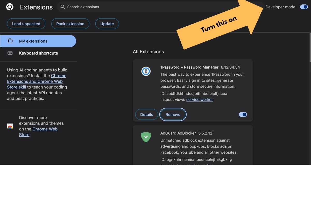Click the Keyboard shortcuts keyboard icon
Image resolution: width=311 pixels, height=207 pixels.
click(10, 53)
